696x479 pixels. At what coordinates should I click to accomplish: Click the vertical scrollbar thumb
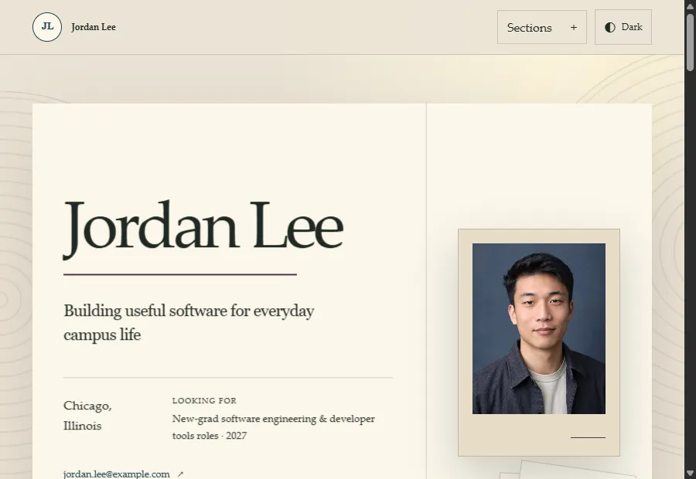691,42
